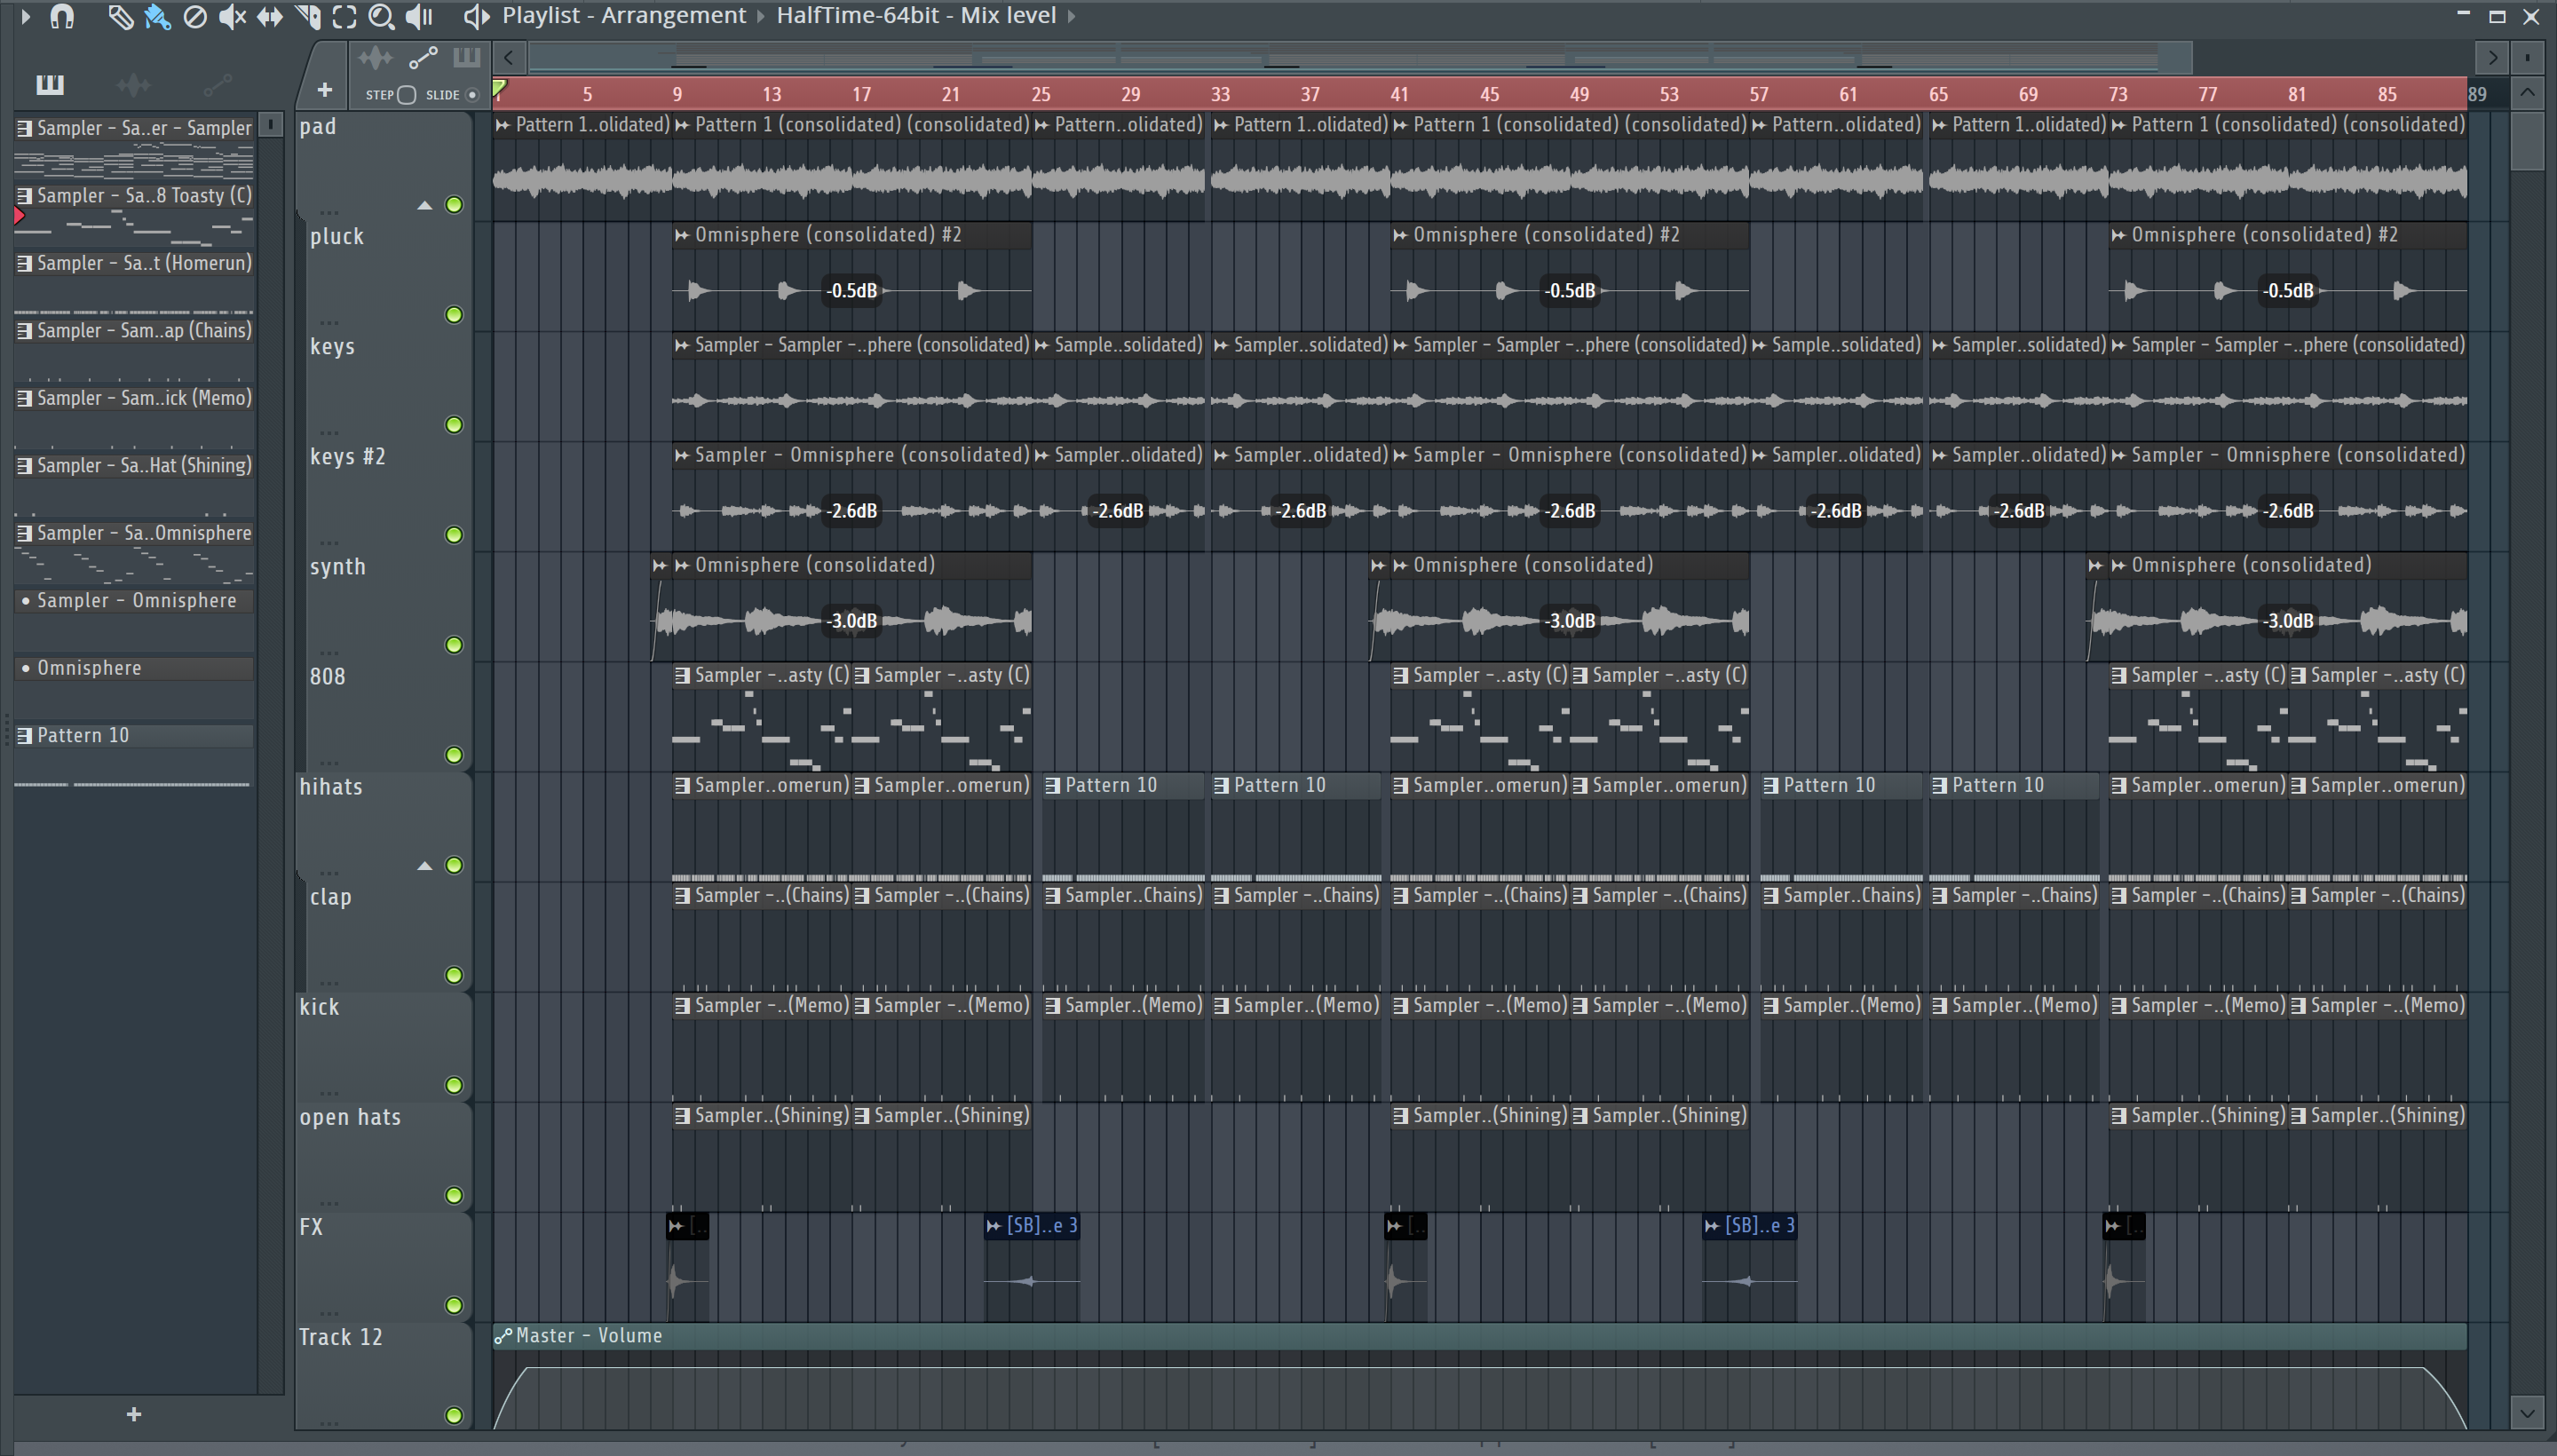
Task: Select the Zoom magnifier tool
Action: click(x=381, y=16)
